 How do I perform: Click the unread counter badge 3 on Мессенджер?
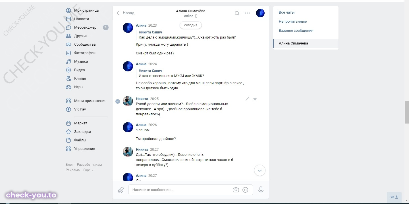pos(105,27)
